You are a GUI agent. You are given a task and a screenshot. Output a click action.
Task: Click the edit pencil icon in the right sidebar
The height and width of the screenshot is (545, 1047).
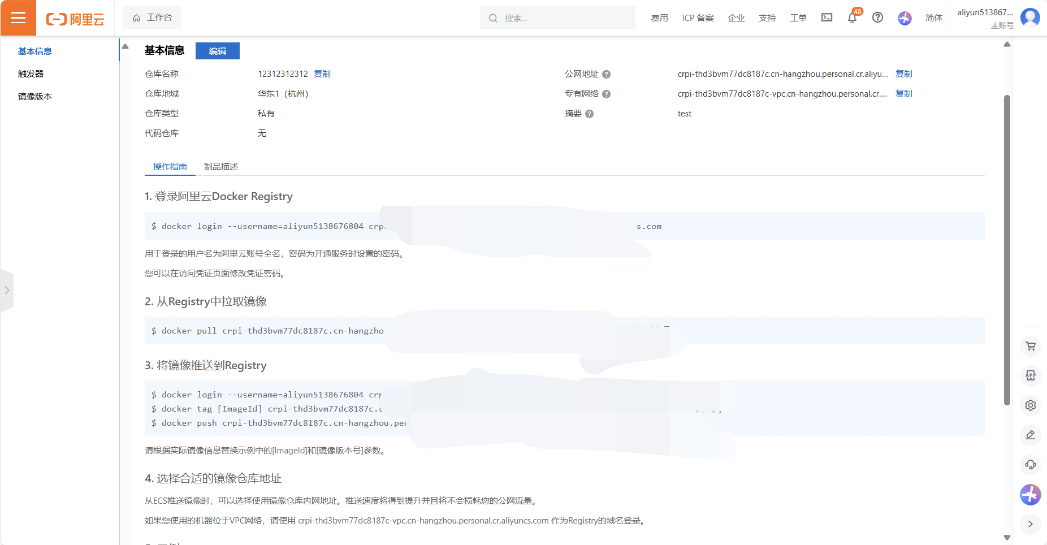(1031, 435)
